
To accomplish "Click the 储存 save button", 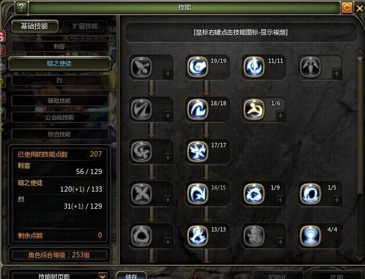I will coord(131,276).
